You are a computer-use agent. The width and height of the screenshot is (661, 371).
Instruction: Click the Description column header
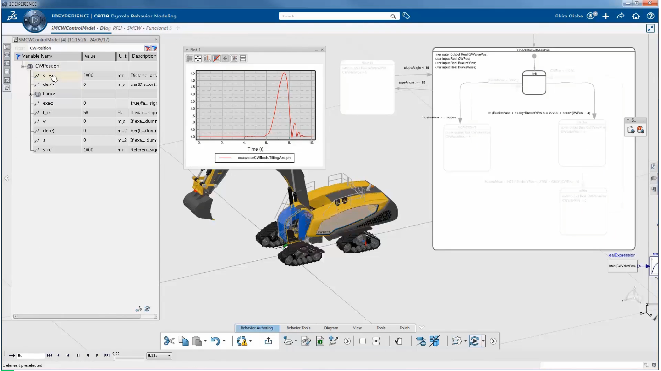(x=143, y=56)
